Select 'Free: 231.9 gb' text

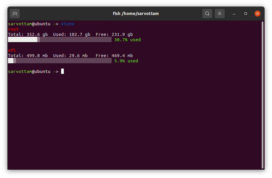(x=114, y=34)
